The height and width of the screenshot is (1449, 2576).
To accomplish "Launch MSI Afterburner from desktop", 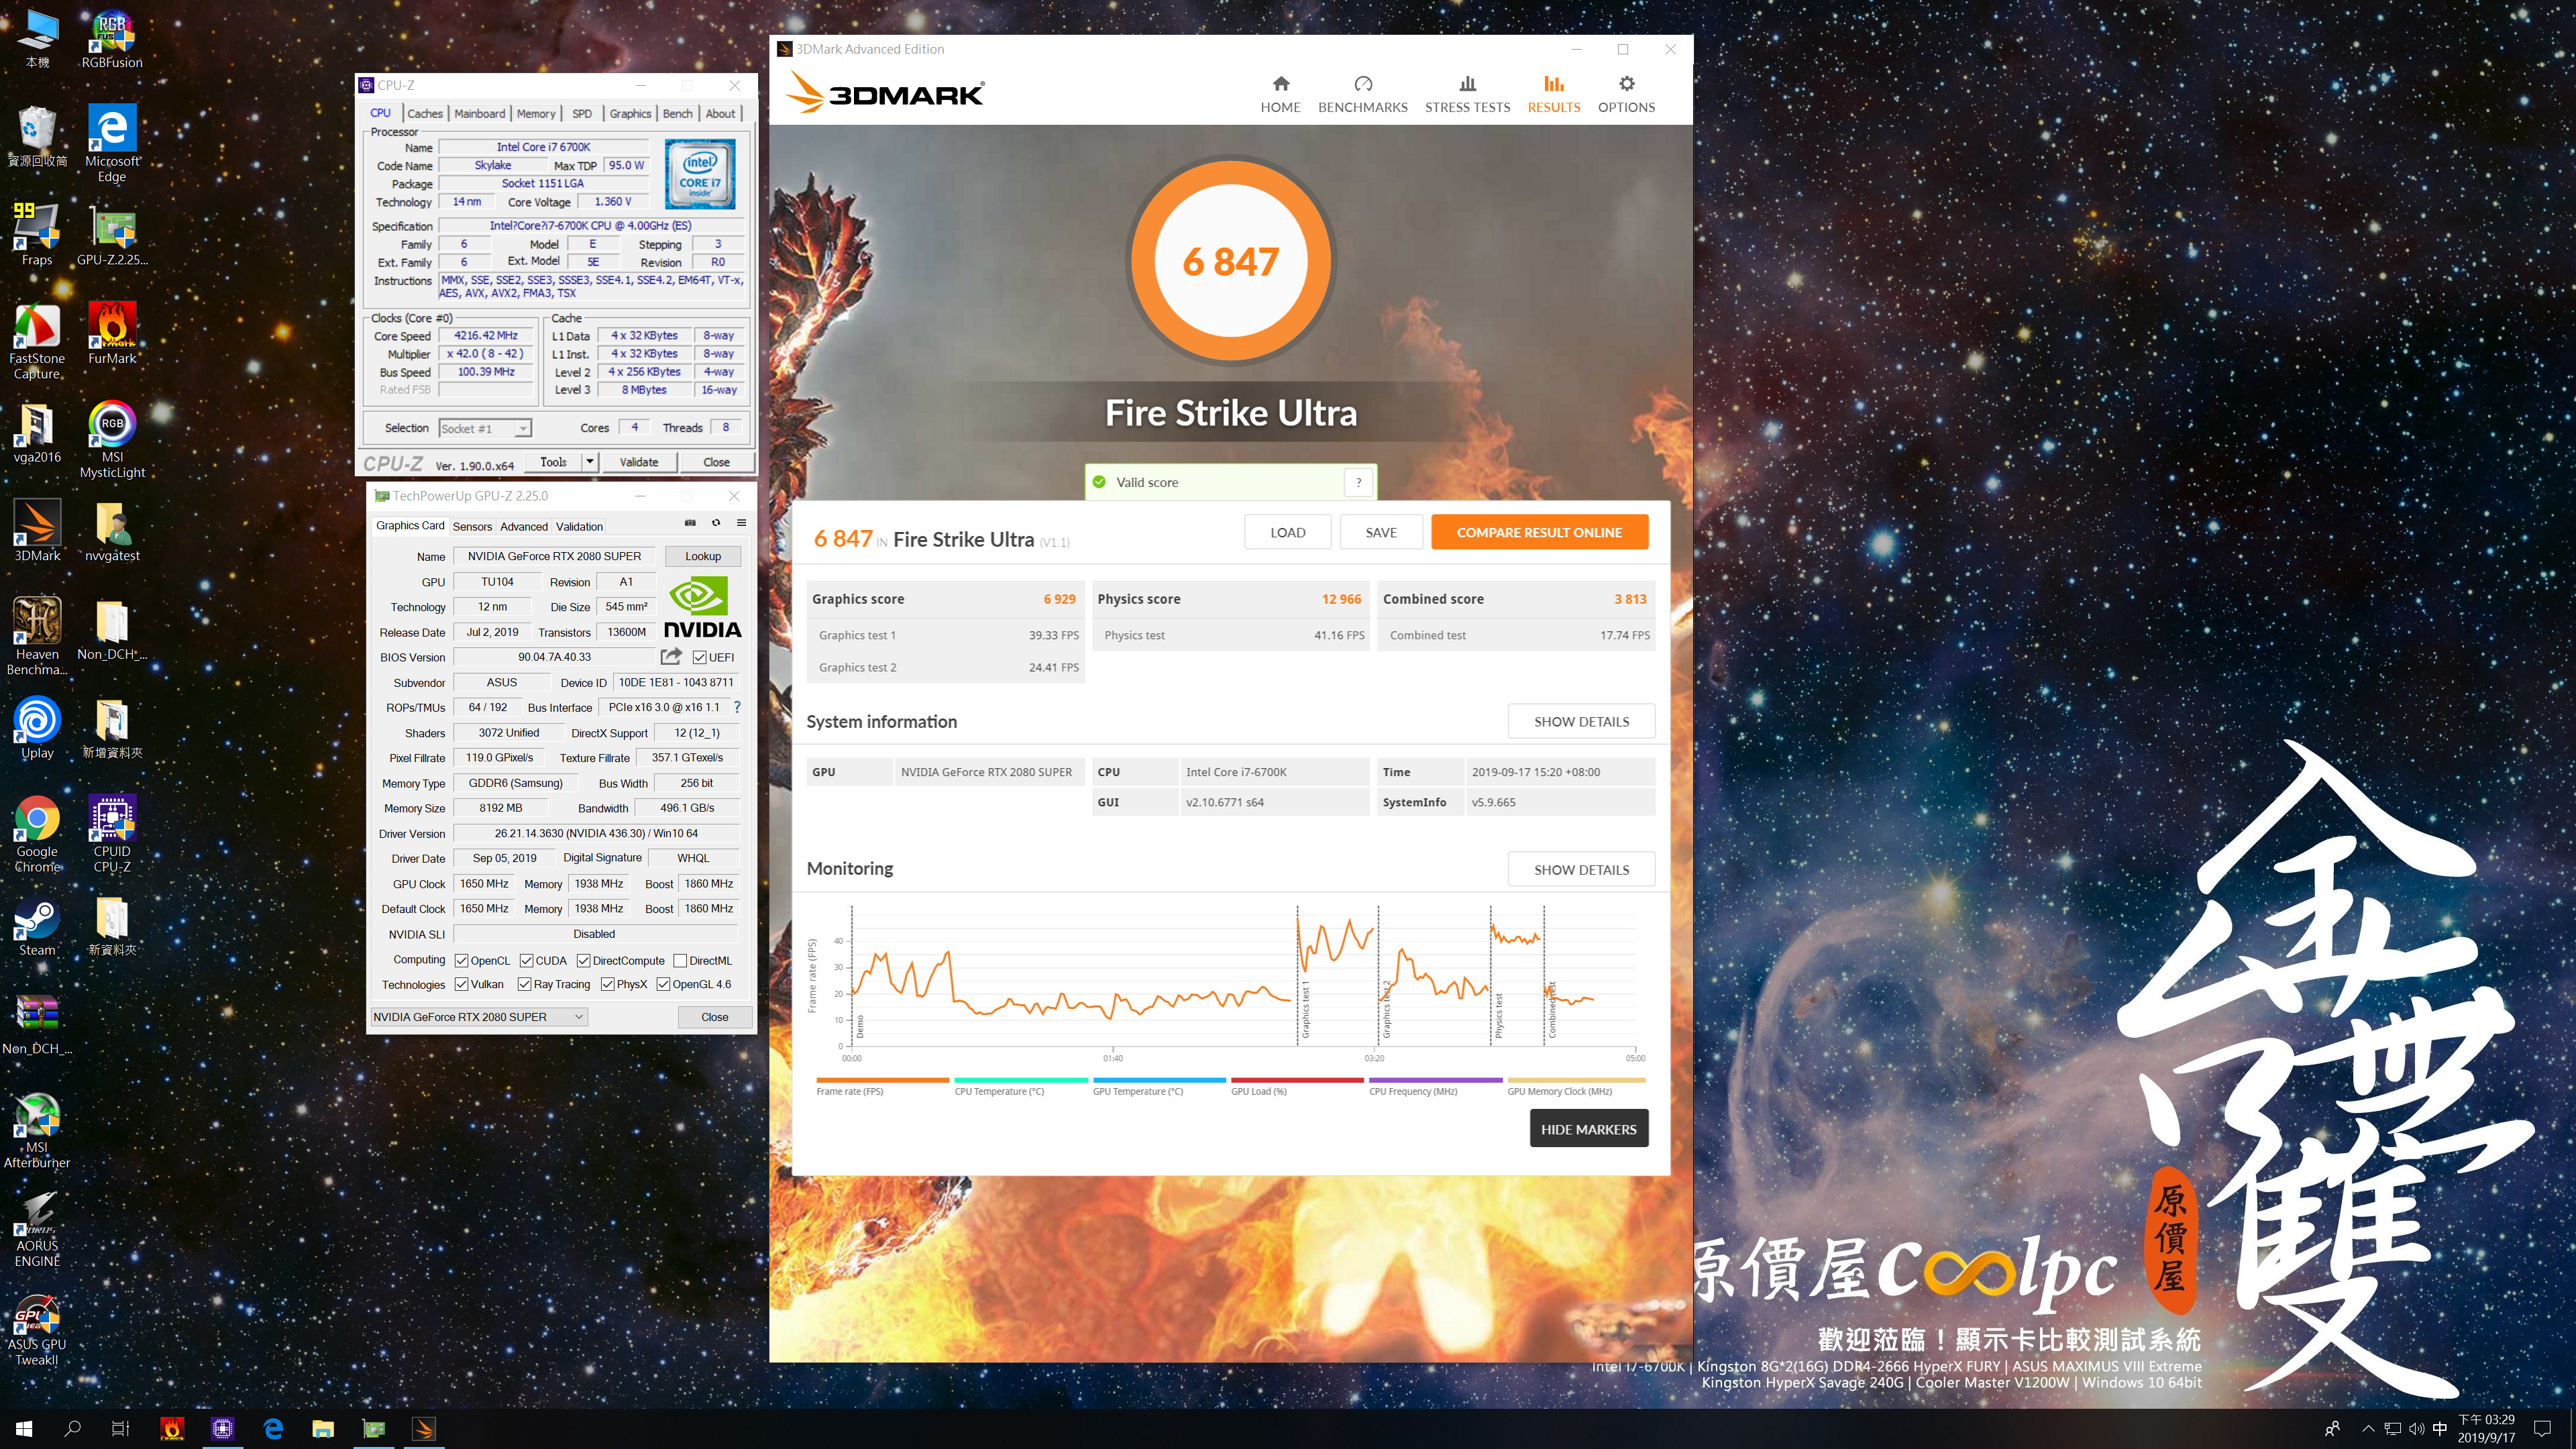I will (x=37, y=1130).
